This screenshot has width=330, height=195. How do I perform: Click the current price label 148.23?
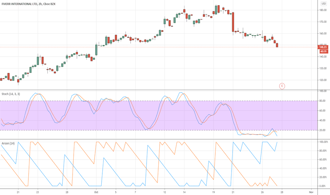pyautogui.click(x=323, y=47)
